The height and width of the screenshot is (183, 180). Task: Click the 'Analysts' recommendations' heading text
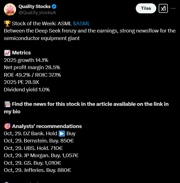point(47,126)
